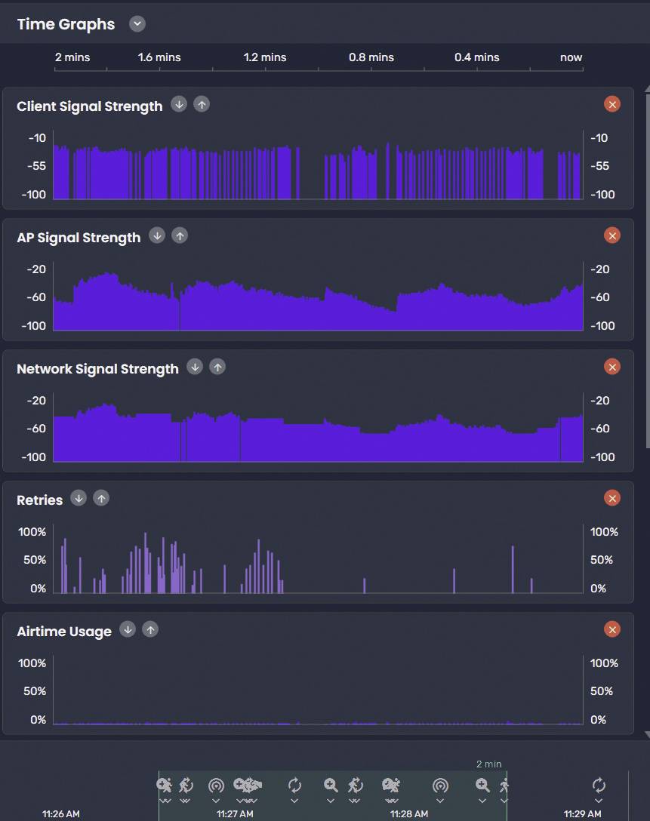Click the broadcast signal event icon near 11:28 AM
650x821 pixels.
point(440,785)
